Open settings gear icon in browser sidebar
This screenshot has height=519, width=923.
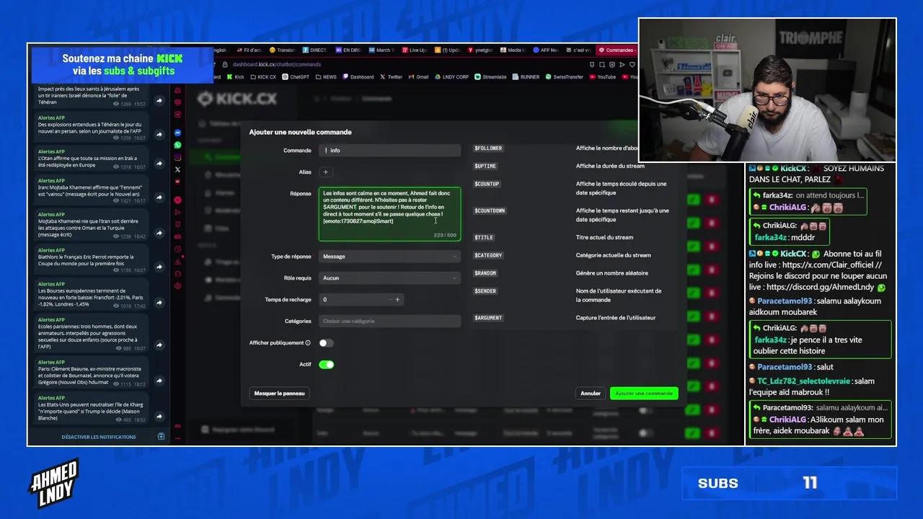point(177,286)
